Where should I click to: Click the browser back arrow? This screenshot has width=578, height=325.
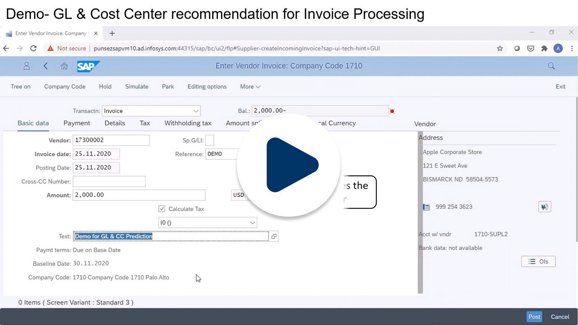(6, 49)
